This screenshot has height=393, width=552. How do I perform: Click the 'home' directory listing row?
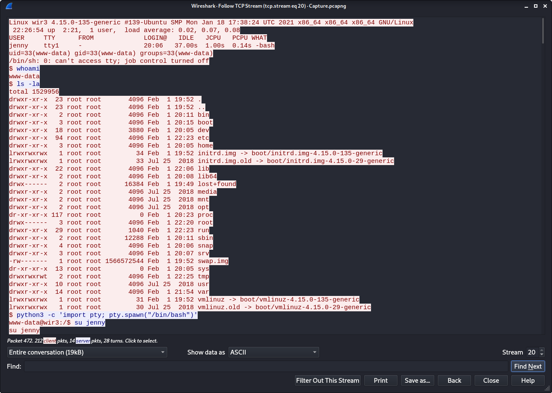[x=111, y=145]
